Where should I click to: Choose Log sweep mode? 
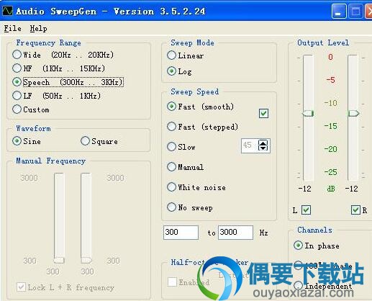(x=179, y=71)
